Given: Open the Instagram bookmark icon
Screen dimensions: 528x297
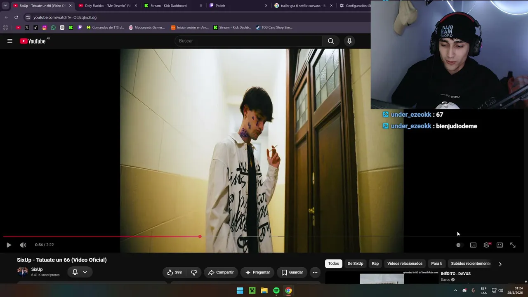Looking at the screenshot, I should [45, 28].
